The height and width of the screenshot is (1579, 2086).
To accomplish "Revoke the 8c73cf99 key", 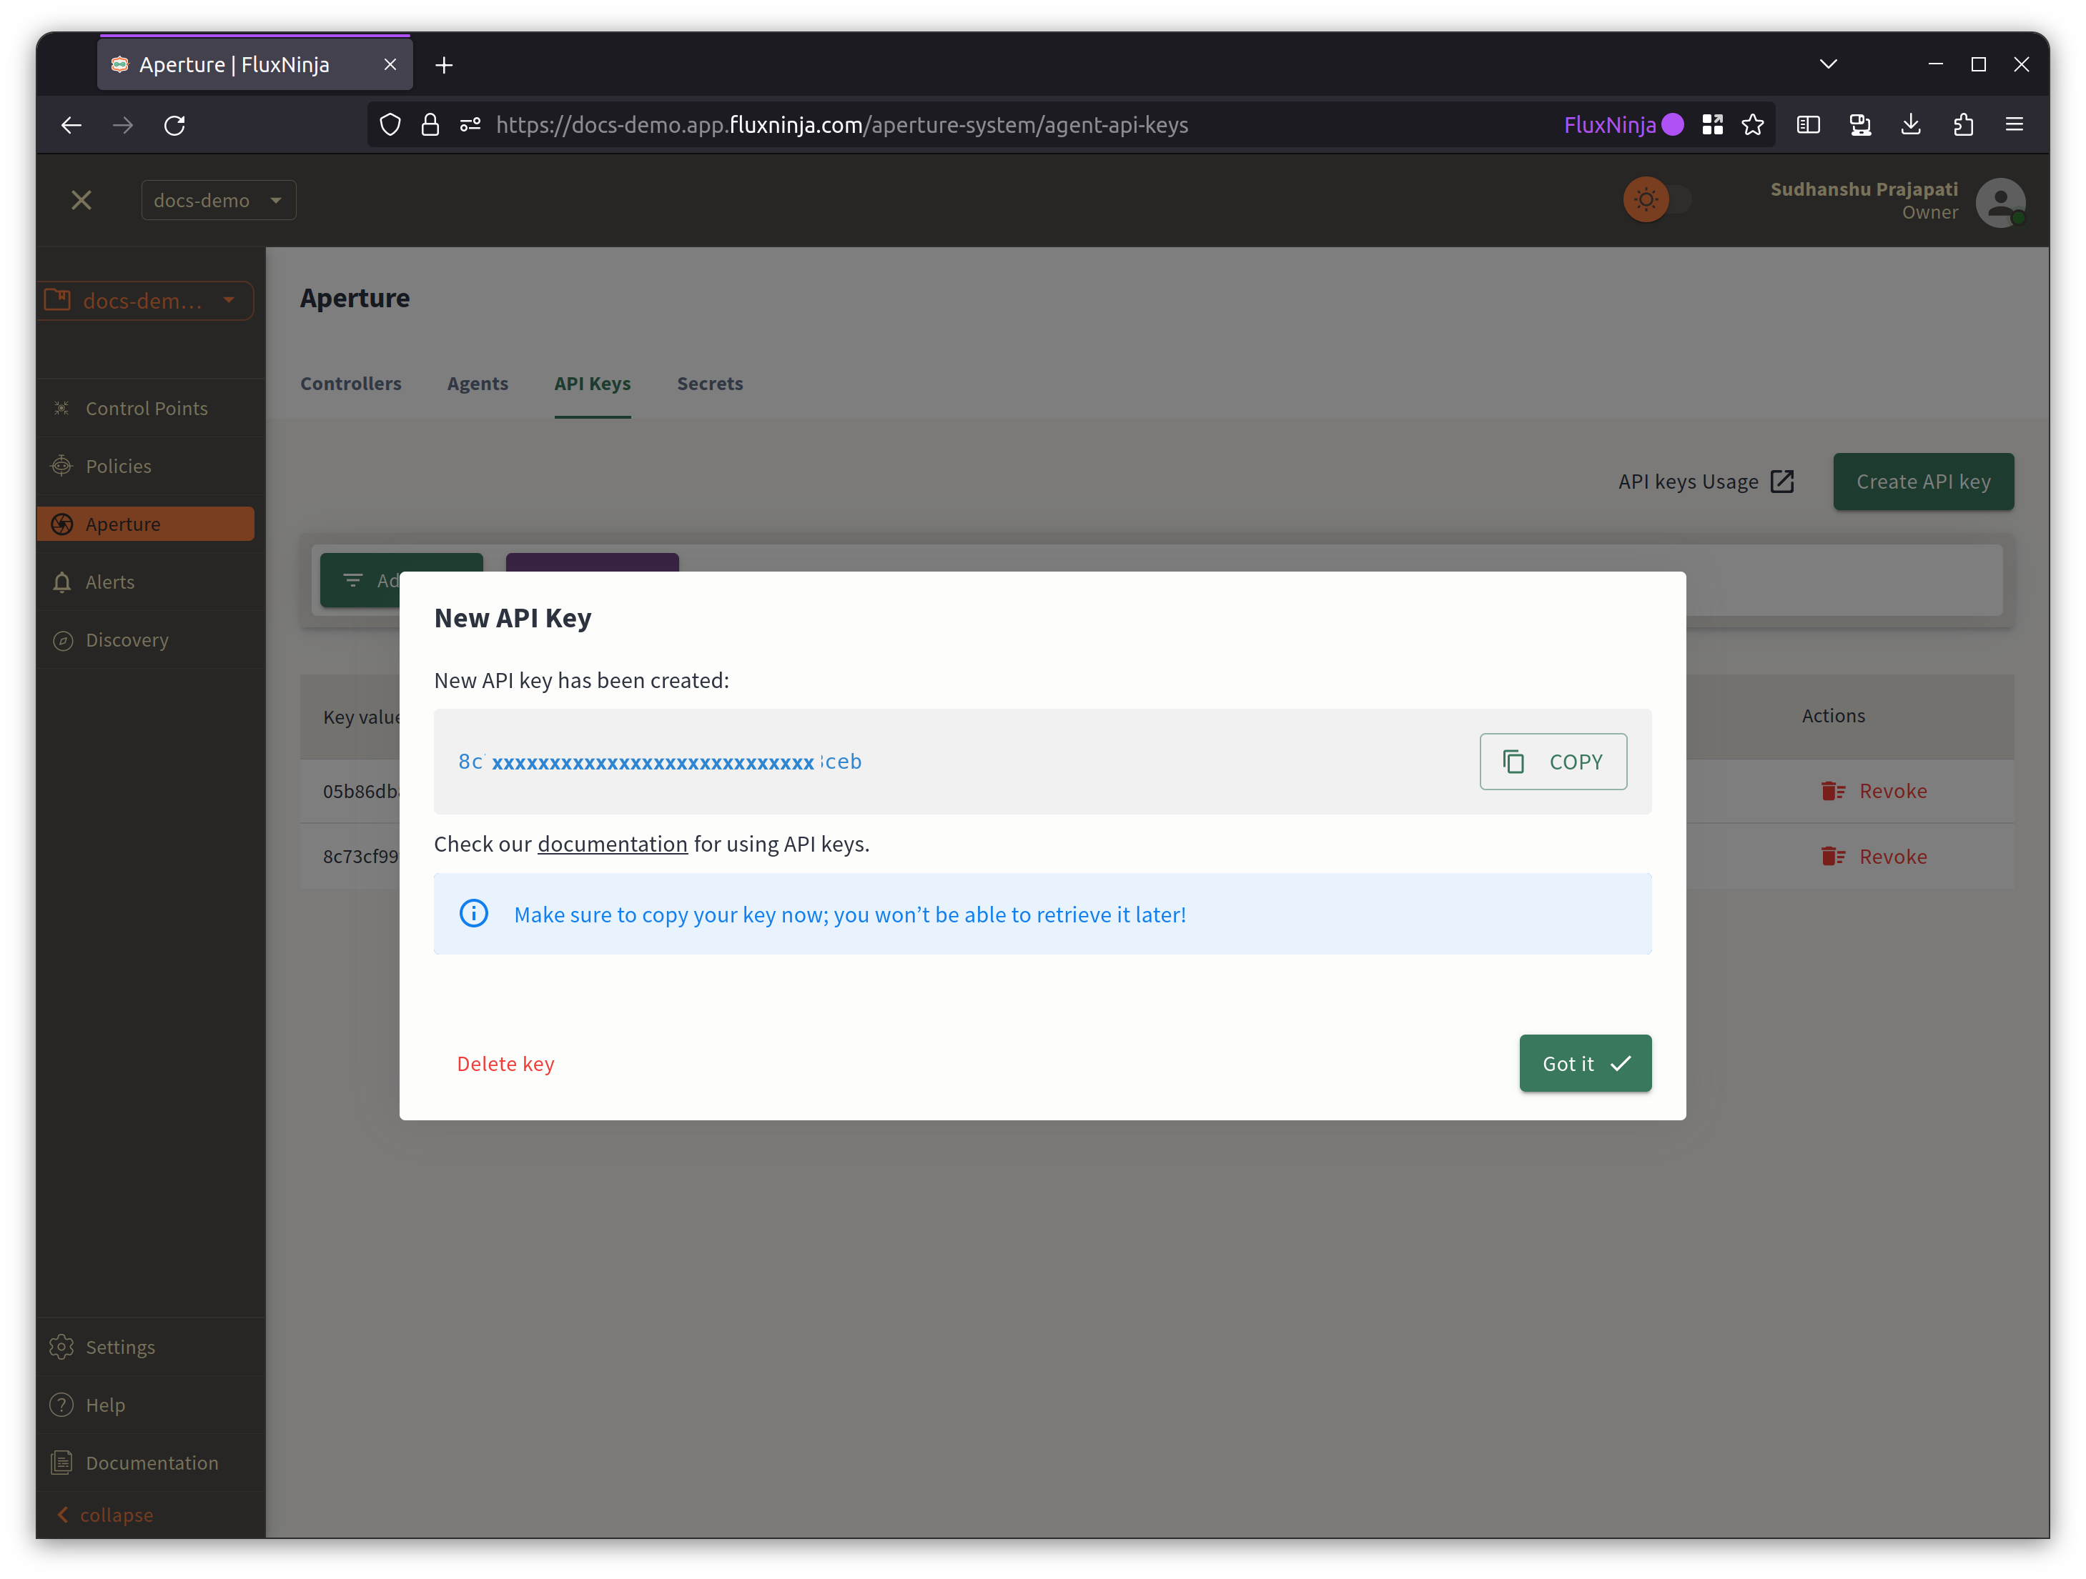I will [x=1874, y=857].
